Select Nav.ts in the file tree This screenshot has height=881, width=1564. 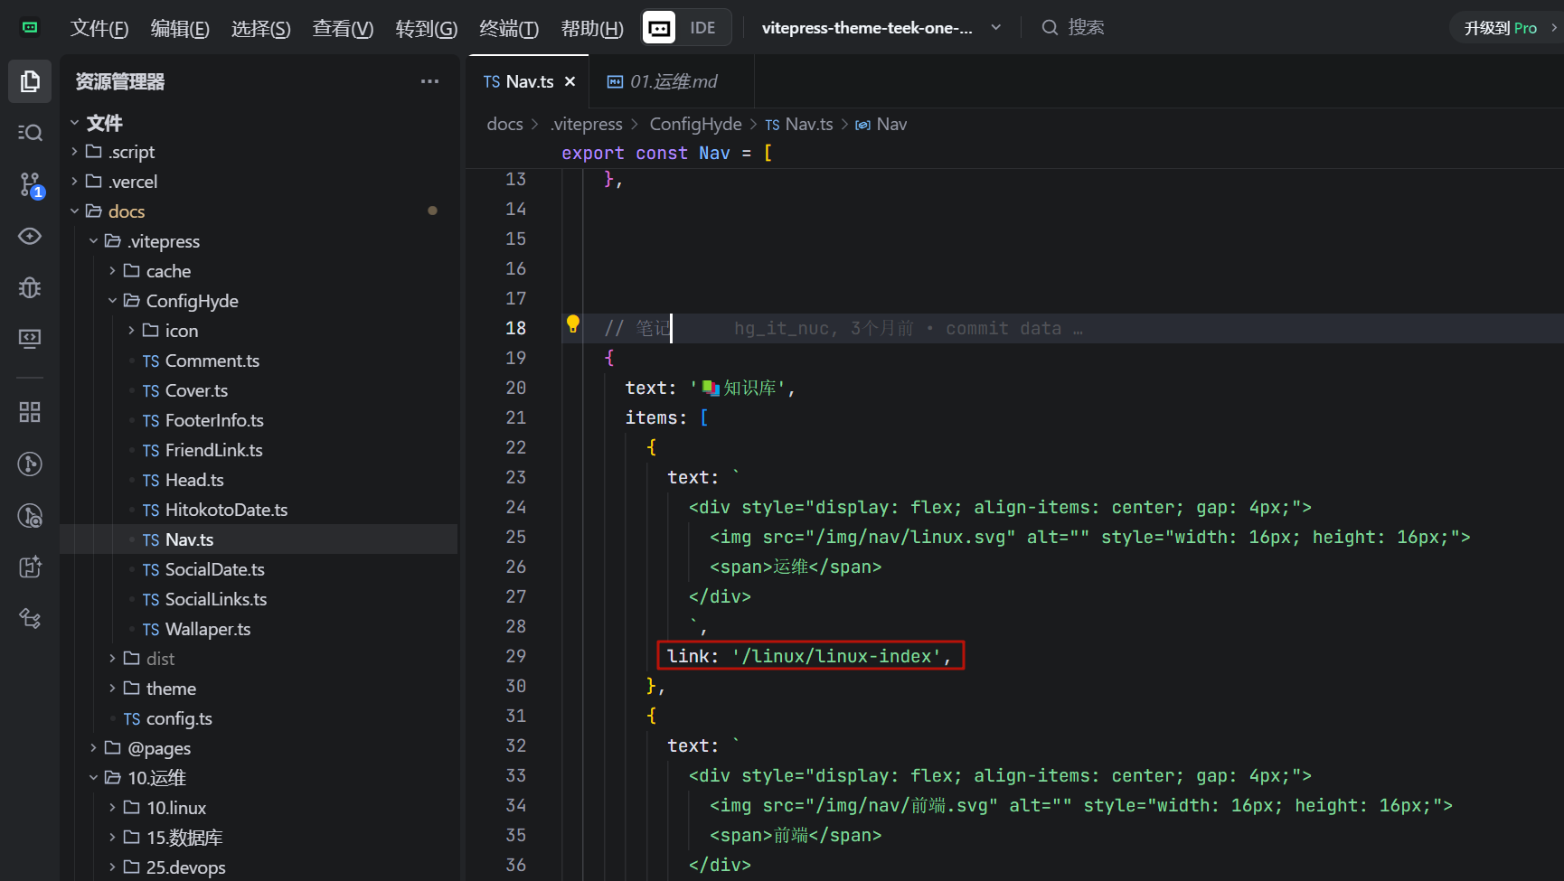189,539
